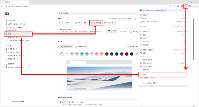The image size is (199, 107).
Task: Choose 閲覧データを削除 menu item
Action: pos(163,50)
